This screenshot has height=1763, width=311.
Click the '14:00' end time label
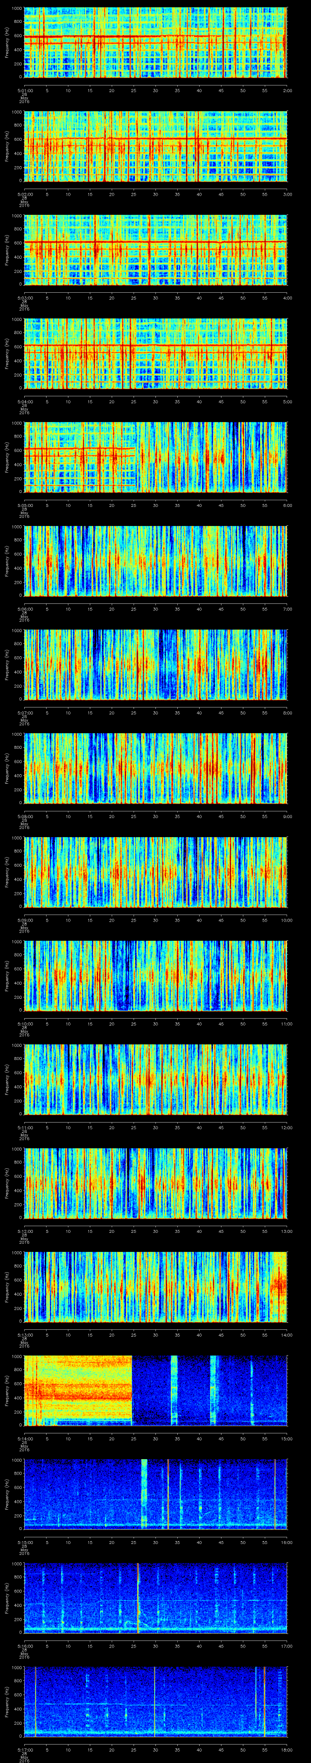286,1335
